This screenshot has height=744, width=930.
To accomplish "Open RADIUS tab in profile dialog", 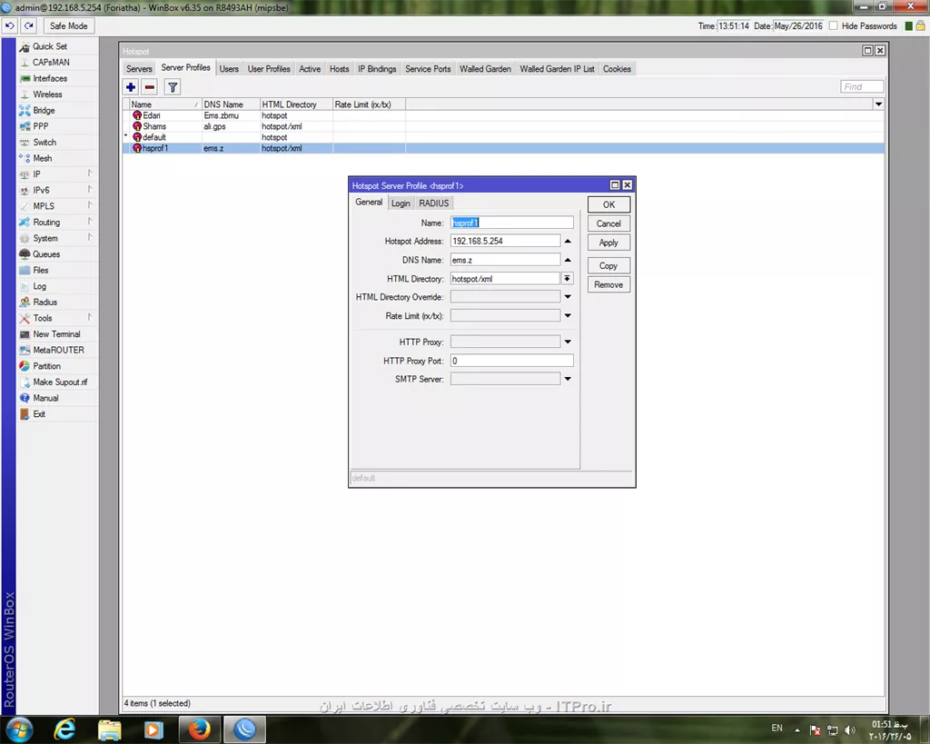I will [x=433, y=203].
